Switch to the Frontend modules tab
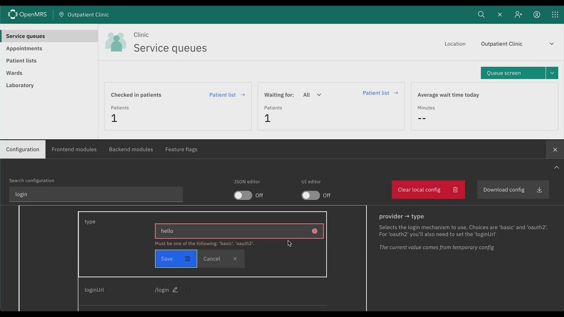Screen dimensions: 564x317 point(74,149)
